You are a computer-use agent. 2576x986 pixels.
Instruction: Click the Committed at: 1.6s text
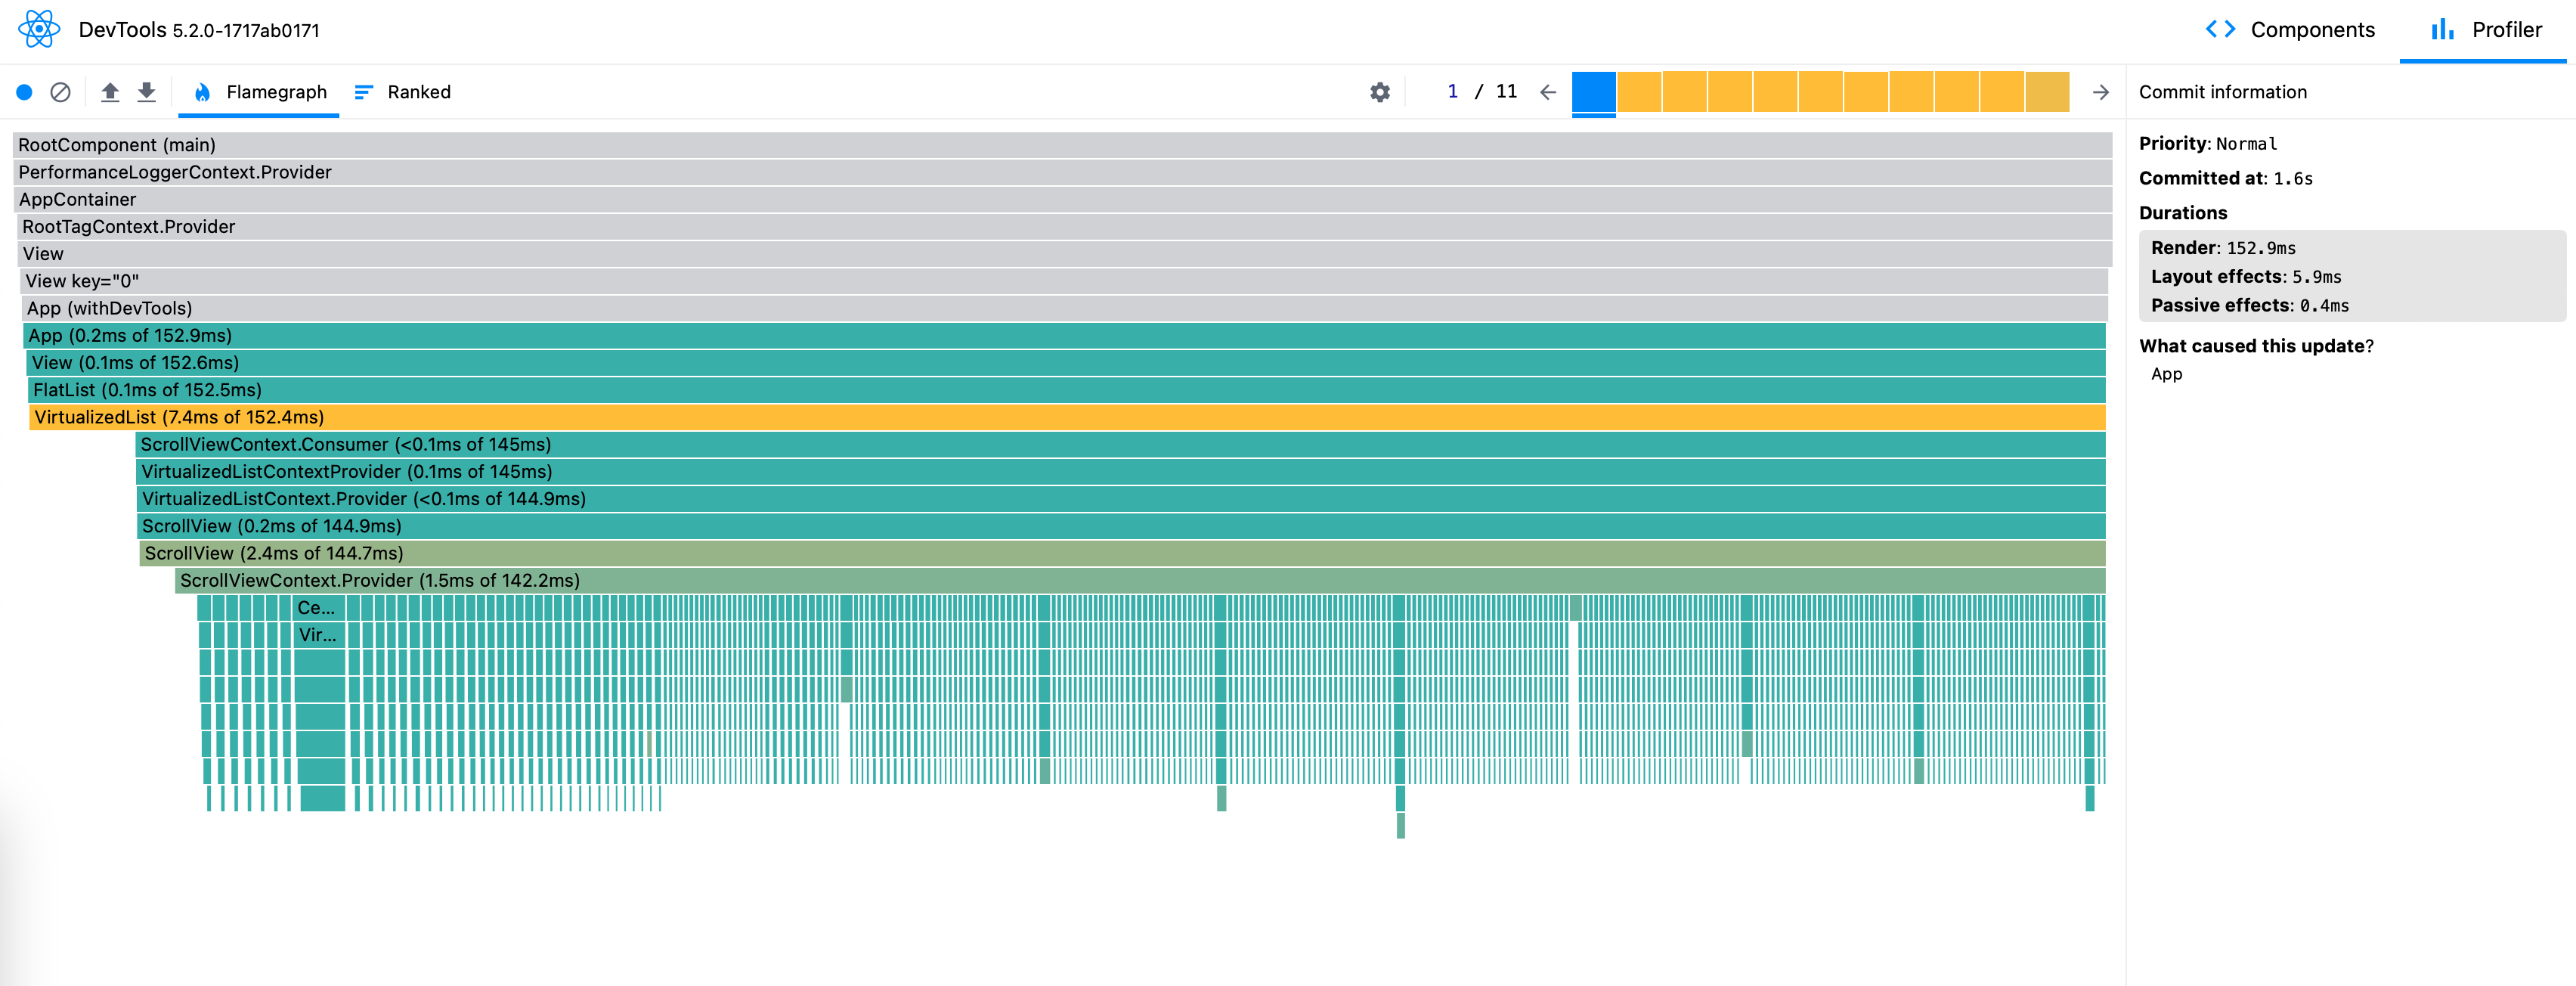(x=2225, y=179)
